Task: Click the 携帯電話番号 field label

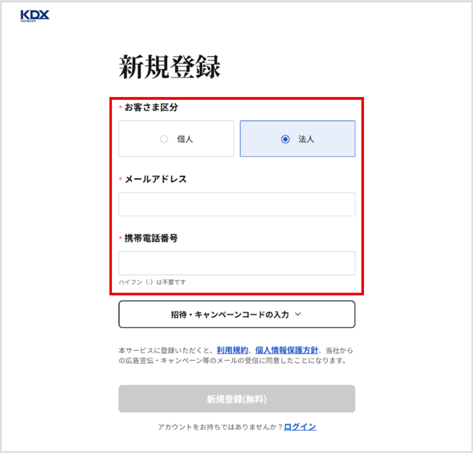Action: [151, 238]
